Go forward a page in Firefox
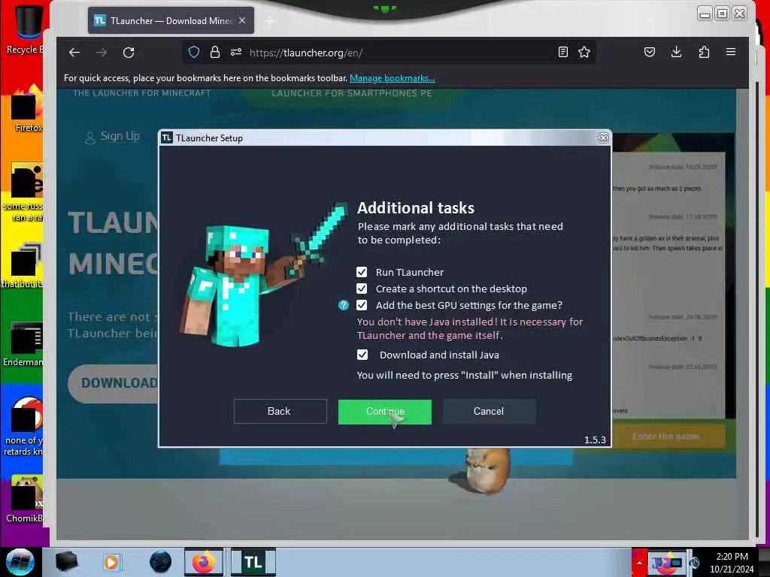 coord(102,53)
